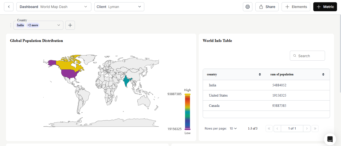This screenshot has height=146, width=341.
Task: Go to the next table page
Action: coord(307,129)
